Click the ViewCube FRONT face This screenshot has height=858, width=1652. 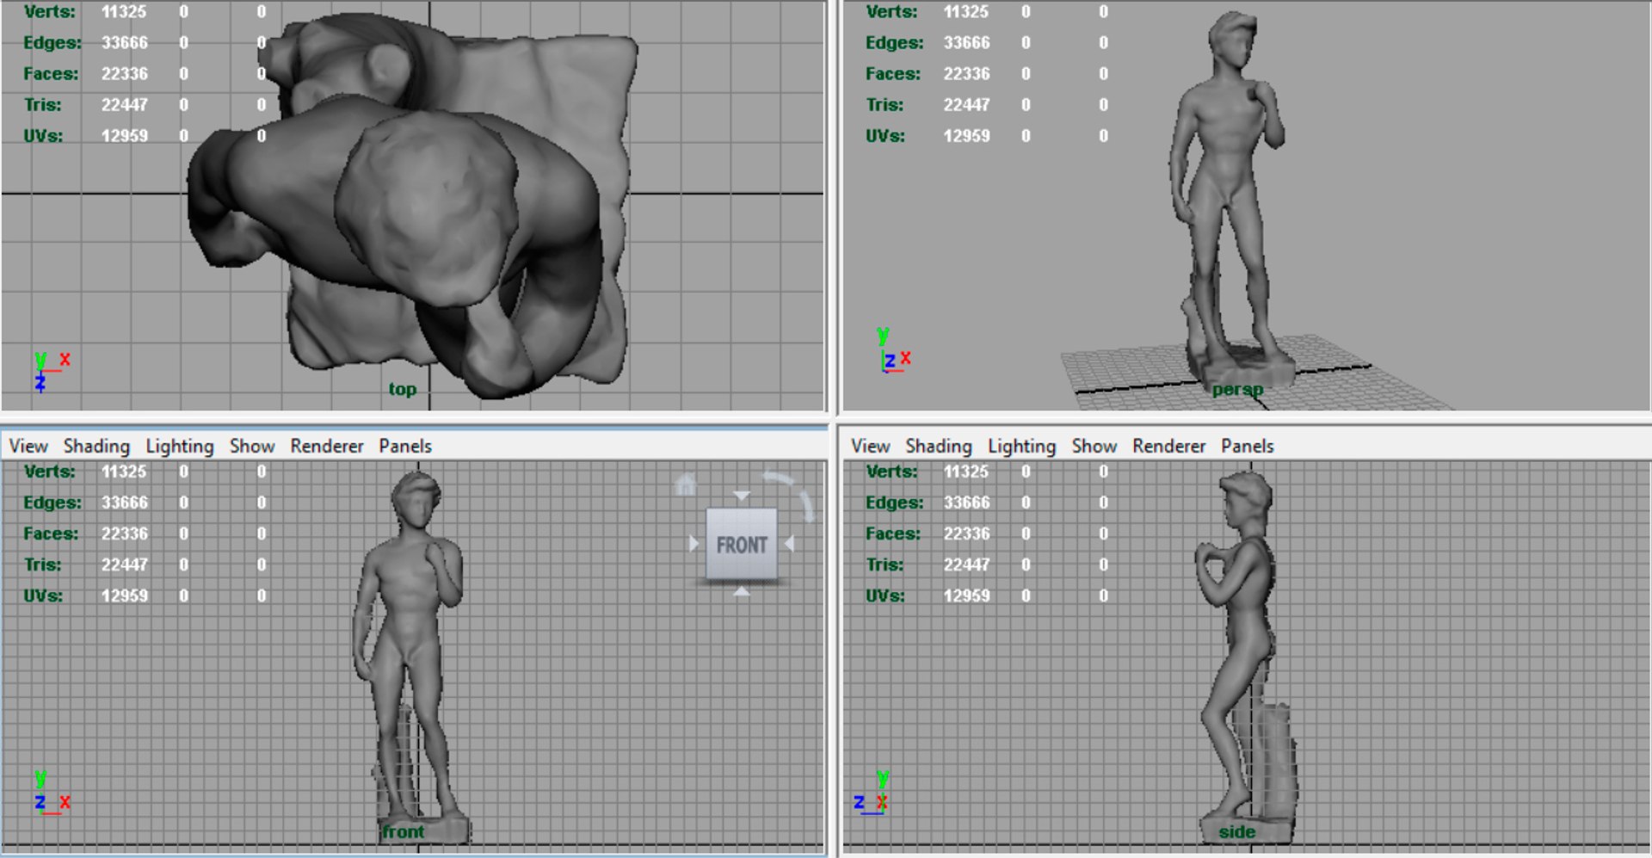coord(742,544)
